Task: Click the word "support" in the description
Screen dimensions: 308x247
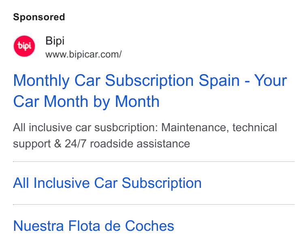Action: click(32, 144)
